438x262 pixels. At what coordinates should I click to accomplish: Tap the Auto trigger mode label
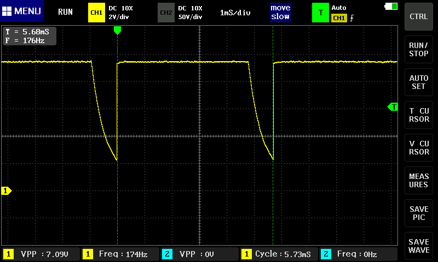339,8
